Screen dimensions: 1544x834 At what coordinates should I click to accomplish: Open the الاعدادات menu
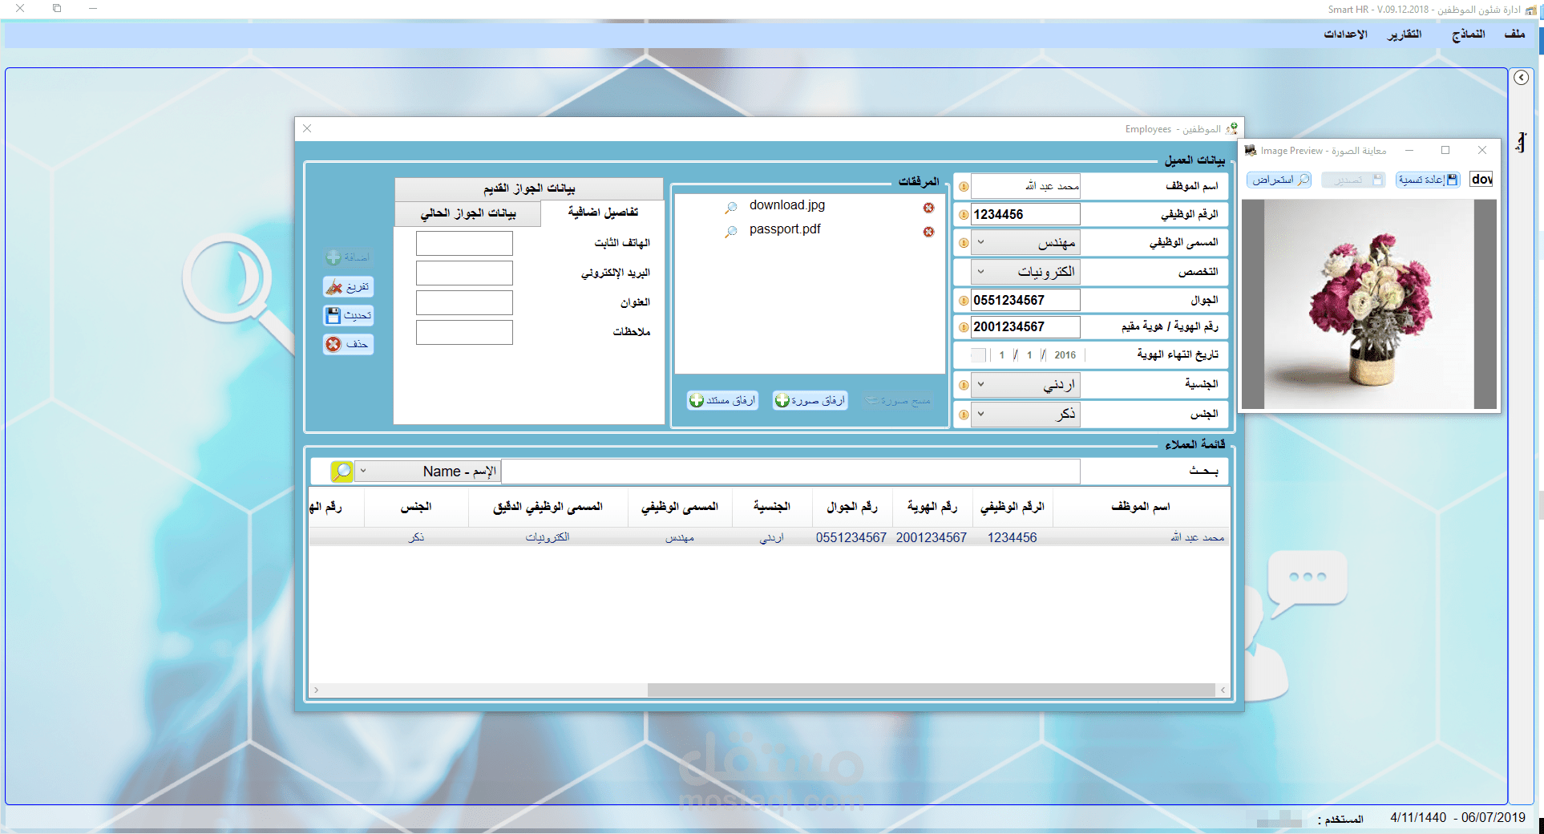(x=1347, y=34)
